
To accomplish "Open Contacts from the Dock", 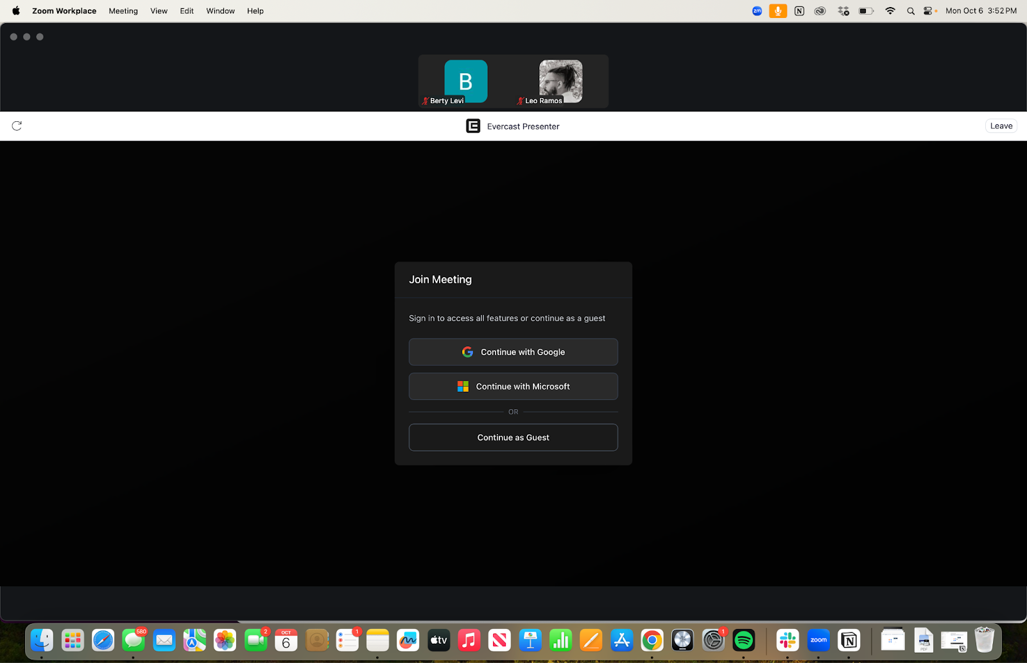I will coord(316,640).
